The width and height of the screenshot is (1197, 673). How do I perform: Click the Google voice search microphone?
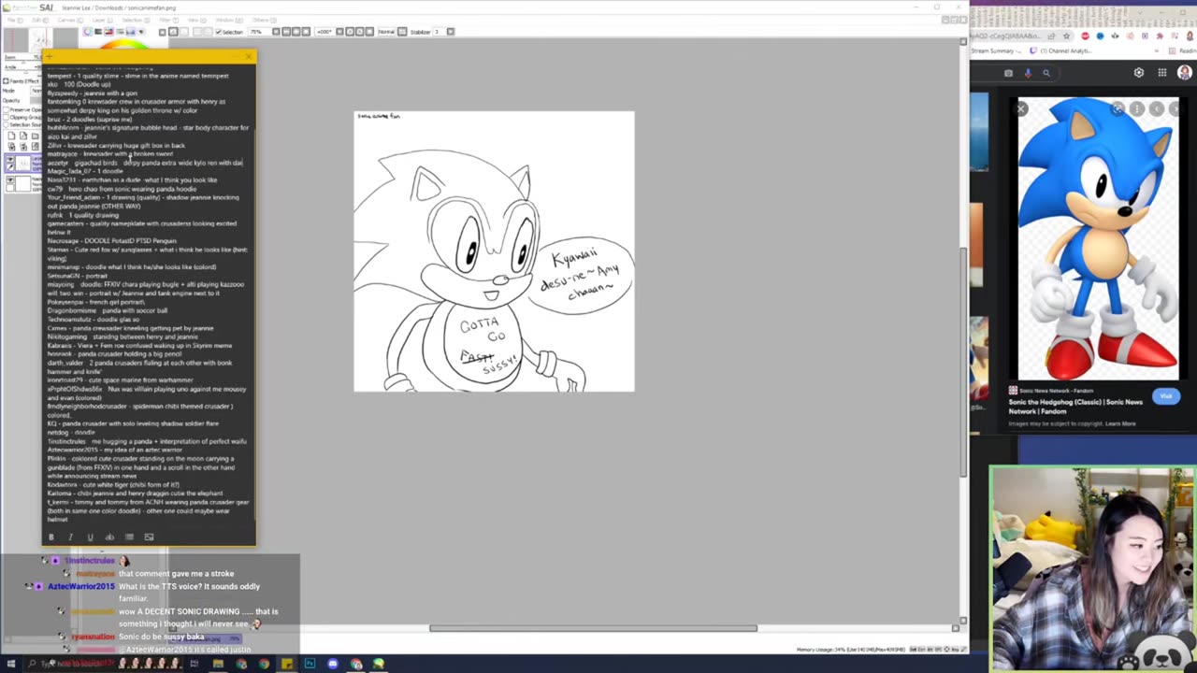[1028, 73]
